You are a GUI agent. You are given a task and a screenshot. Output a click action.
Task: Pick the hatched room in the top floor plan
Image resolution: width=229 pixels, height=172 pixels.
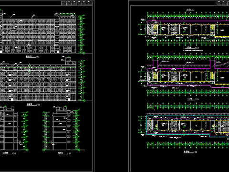click(x=174, y=29)
